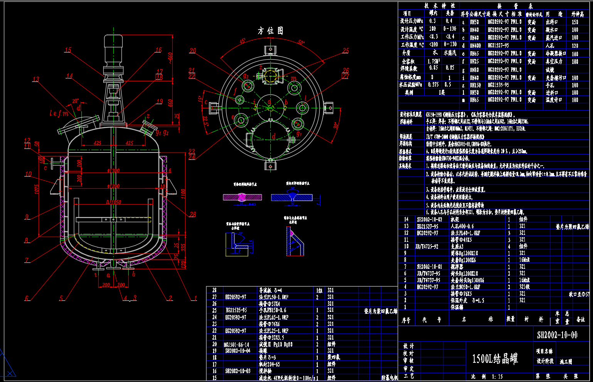Click the φ1300 diameter dimension text
593x382 pixels.
[113, 170]
